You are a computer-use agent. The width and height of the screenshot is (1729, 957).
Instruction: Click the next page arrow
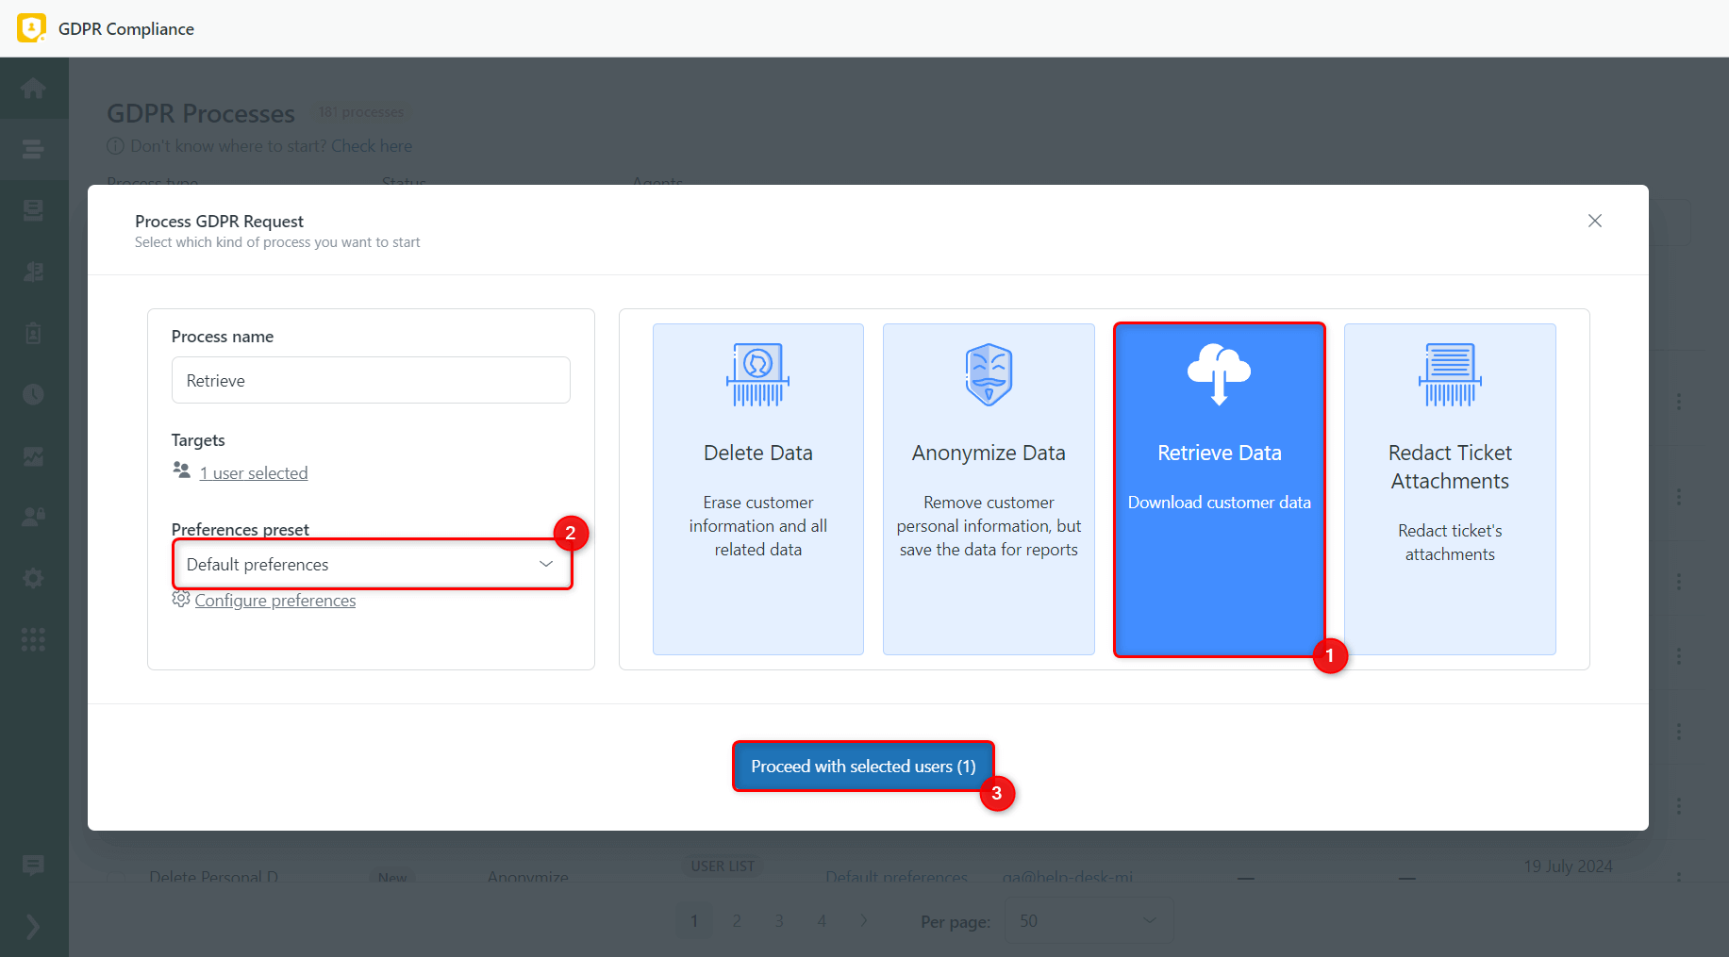864,921
